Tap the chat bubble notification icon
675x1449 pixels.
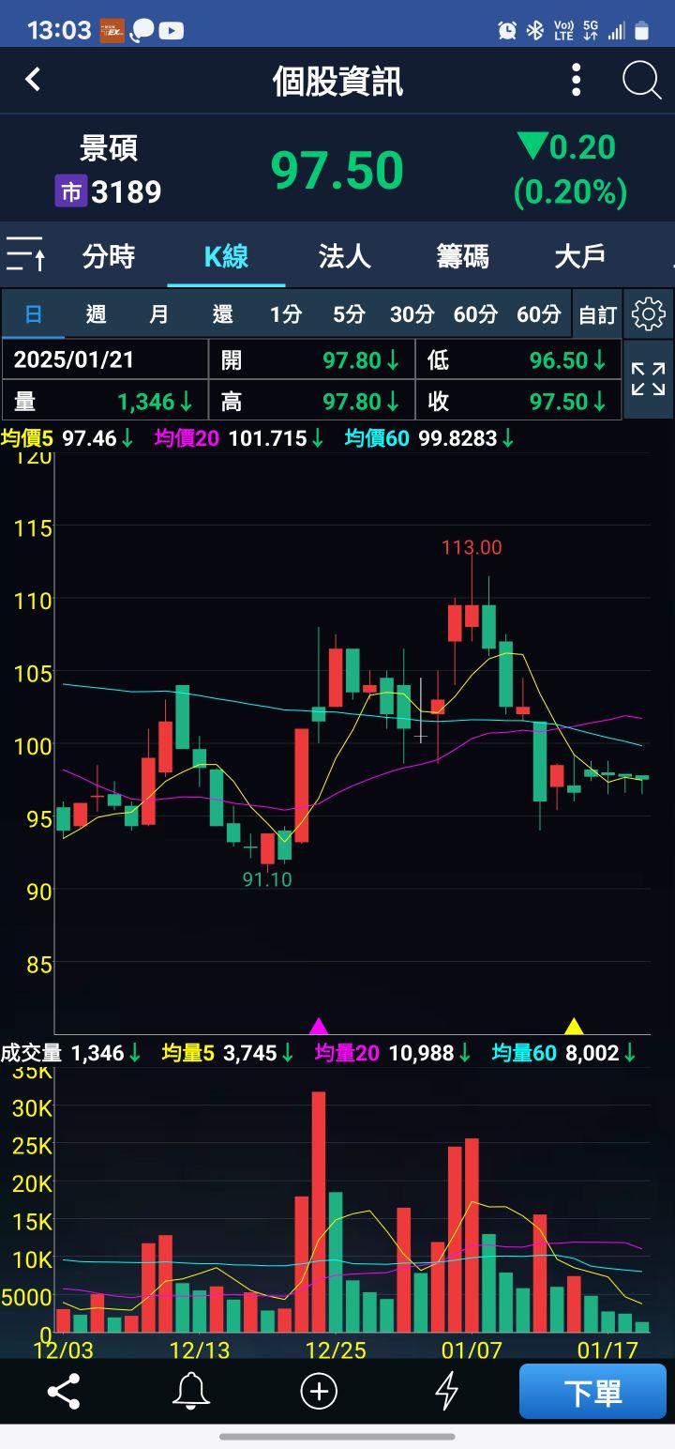(142, 30)
